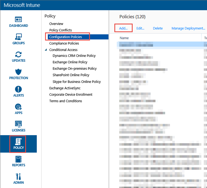Open Compliance Policies
The image size is (207, 188).
[x=64, y=43]
